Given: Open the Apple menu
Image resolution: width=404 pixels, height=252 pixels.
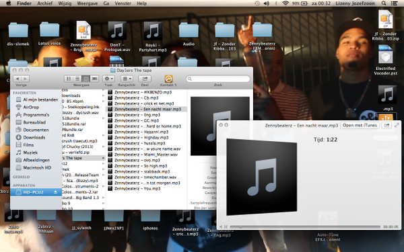Looking at the screenshot, I should click(9, 3).
